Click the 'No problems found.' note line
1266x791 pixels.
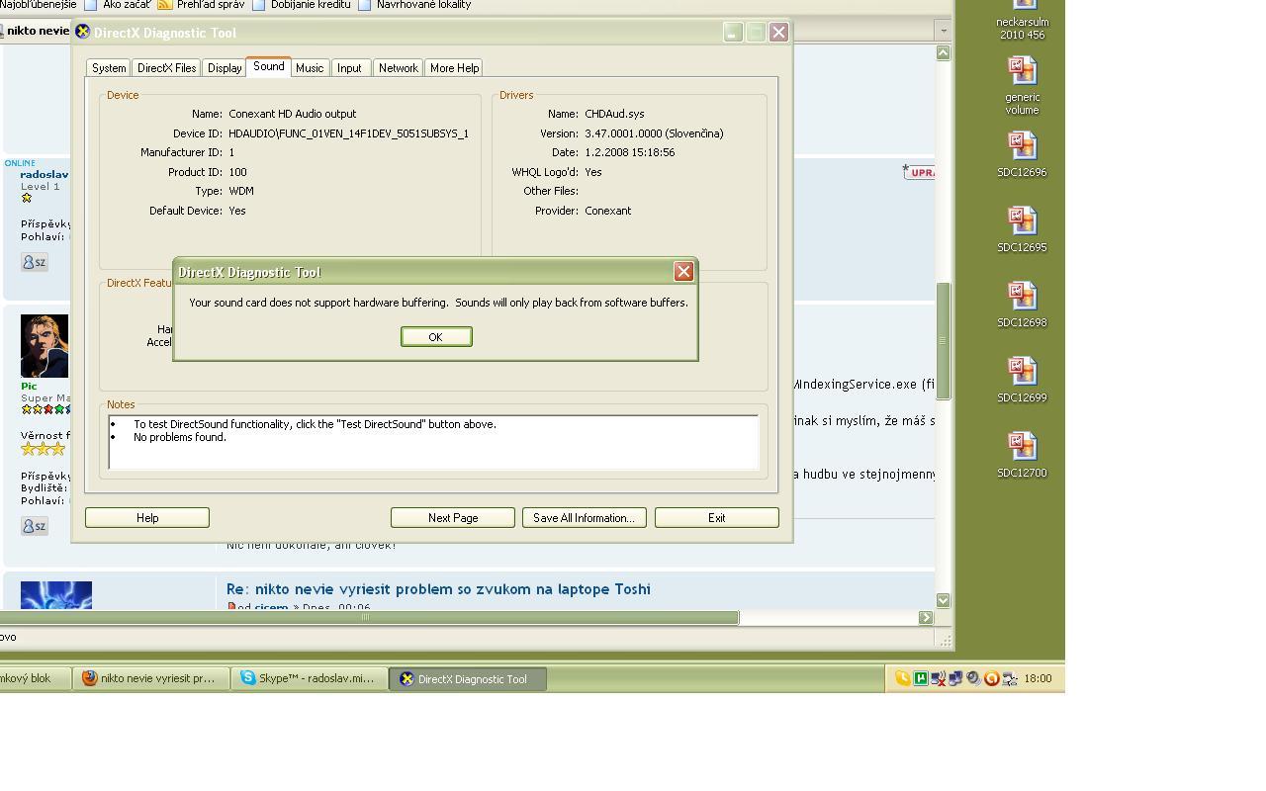180,437
